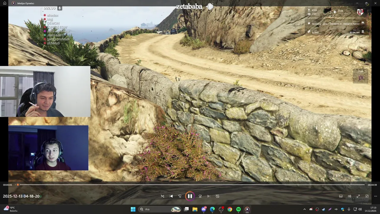Open Task View from the taskbar

coord(186,209)
